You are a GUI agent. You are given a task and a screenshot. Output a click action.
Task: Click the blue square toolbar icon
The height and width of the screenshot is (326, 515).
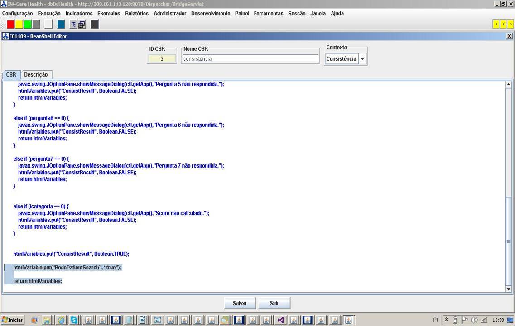tap(61, 24)
